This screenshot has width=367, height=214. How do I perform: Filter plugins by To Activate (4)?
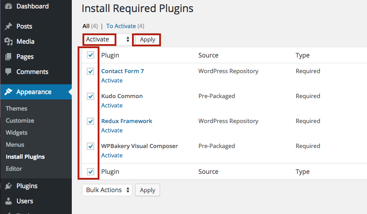[125, 26]
